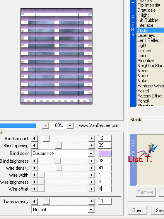Click the zoom in plus button
Screen dimensions: 164x219
click(46, 125)
